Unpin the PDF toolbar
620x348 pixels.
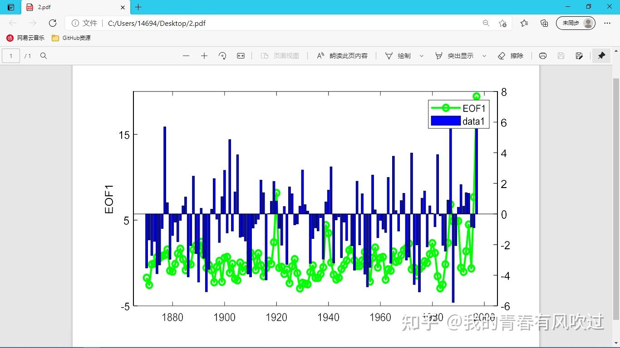[601, 56]
